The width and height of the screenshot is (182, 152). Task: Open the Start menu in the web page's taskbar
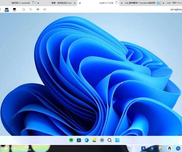coord(117,140)
